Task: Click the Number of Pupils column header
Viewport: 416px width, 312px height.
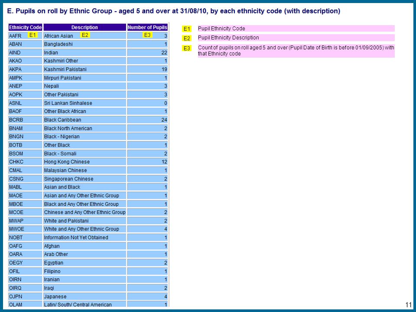Action: pyautogui.click(x=147, y=27)
